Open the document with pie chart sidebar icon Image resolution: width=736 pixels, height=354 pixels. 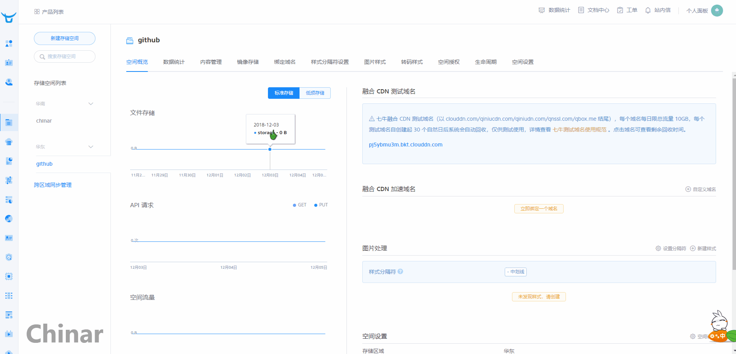pyautogui.click(x=9, y=161)
